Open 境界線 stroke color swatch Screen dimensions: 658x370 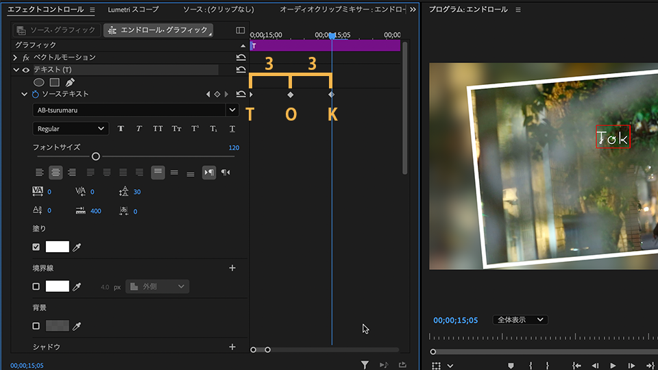pos(57,286)
